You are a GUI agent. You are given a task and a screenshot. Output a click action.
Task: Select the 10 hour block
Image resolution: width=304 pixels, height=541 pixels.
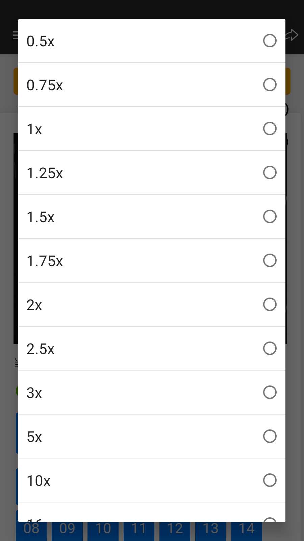[103, 532]
